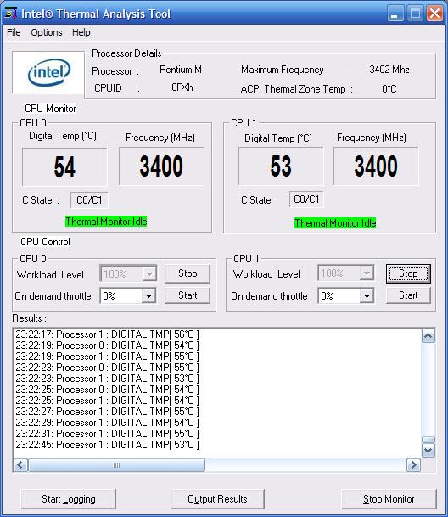The width and height of the screenshot is (448, 517).
Task: Click the app icon in title bar
Action: (x=11, y=14)
